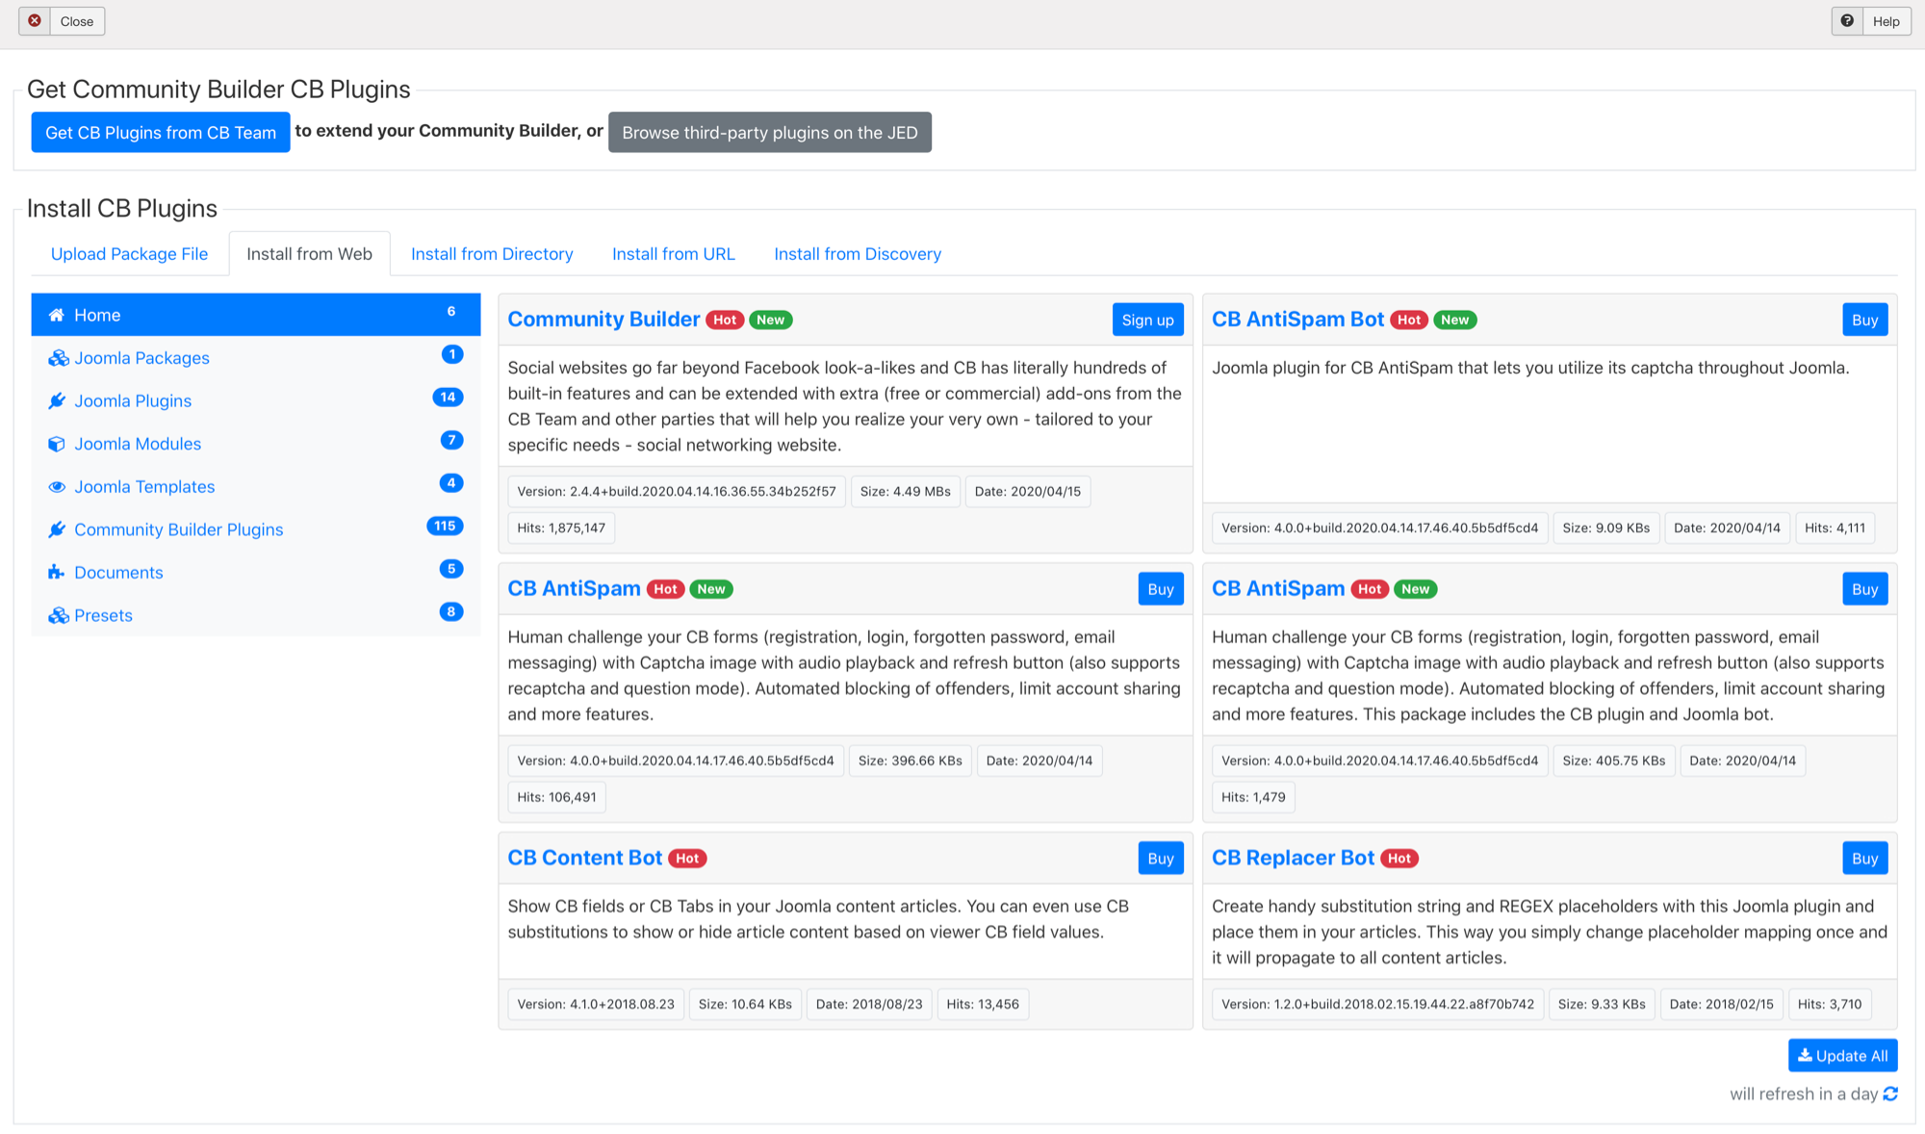Click the Hot badge on CB Replacer Bot

click(x=1399, y=859)
